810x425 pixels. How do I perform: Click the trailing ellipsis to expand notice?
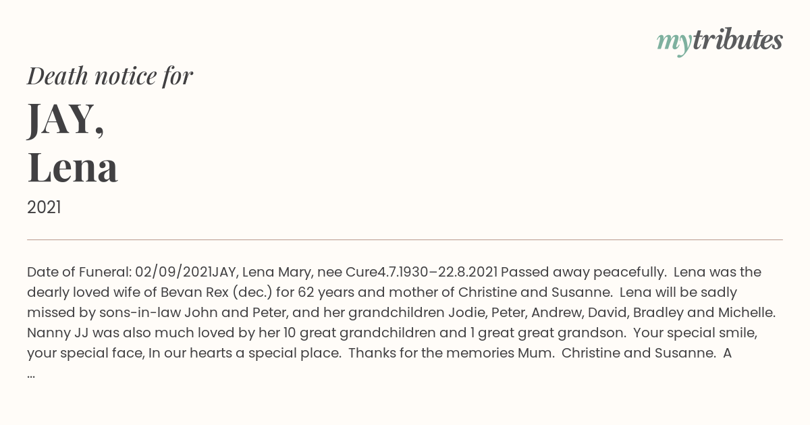point(31,373)
